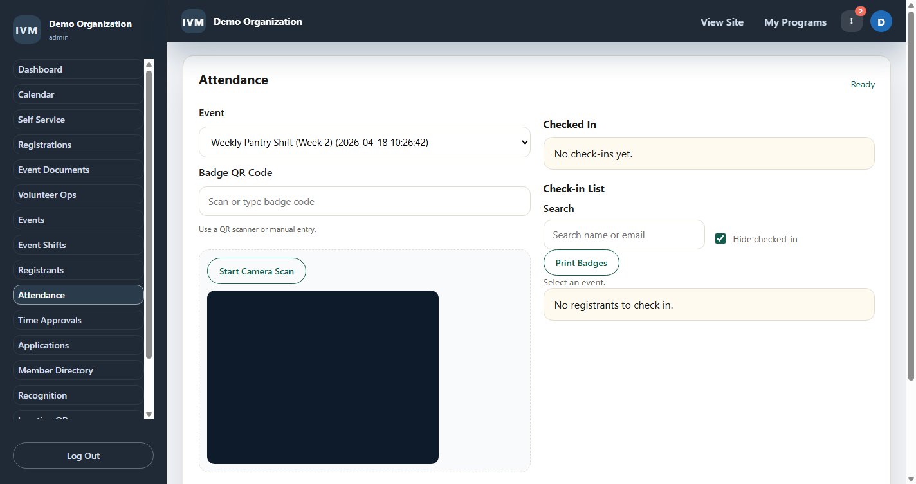This screenshot has width=916, height=484.
Task: Click the Search name or email field
Action: click(x=623, y=235)
